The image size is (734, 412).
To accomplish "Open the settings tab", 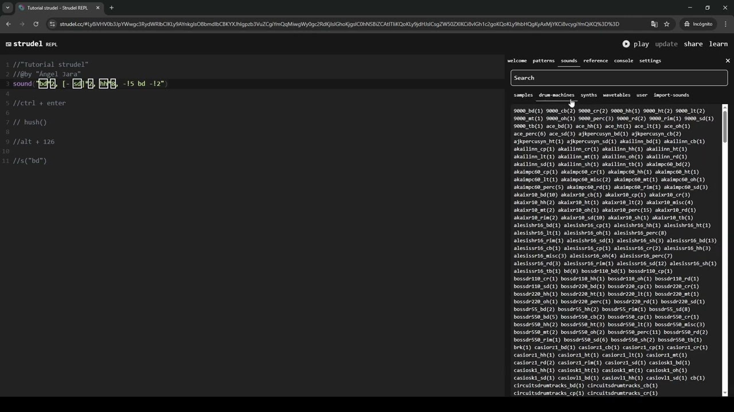I will click(x=650, y=61).
